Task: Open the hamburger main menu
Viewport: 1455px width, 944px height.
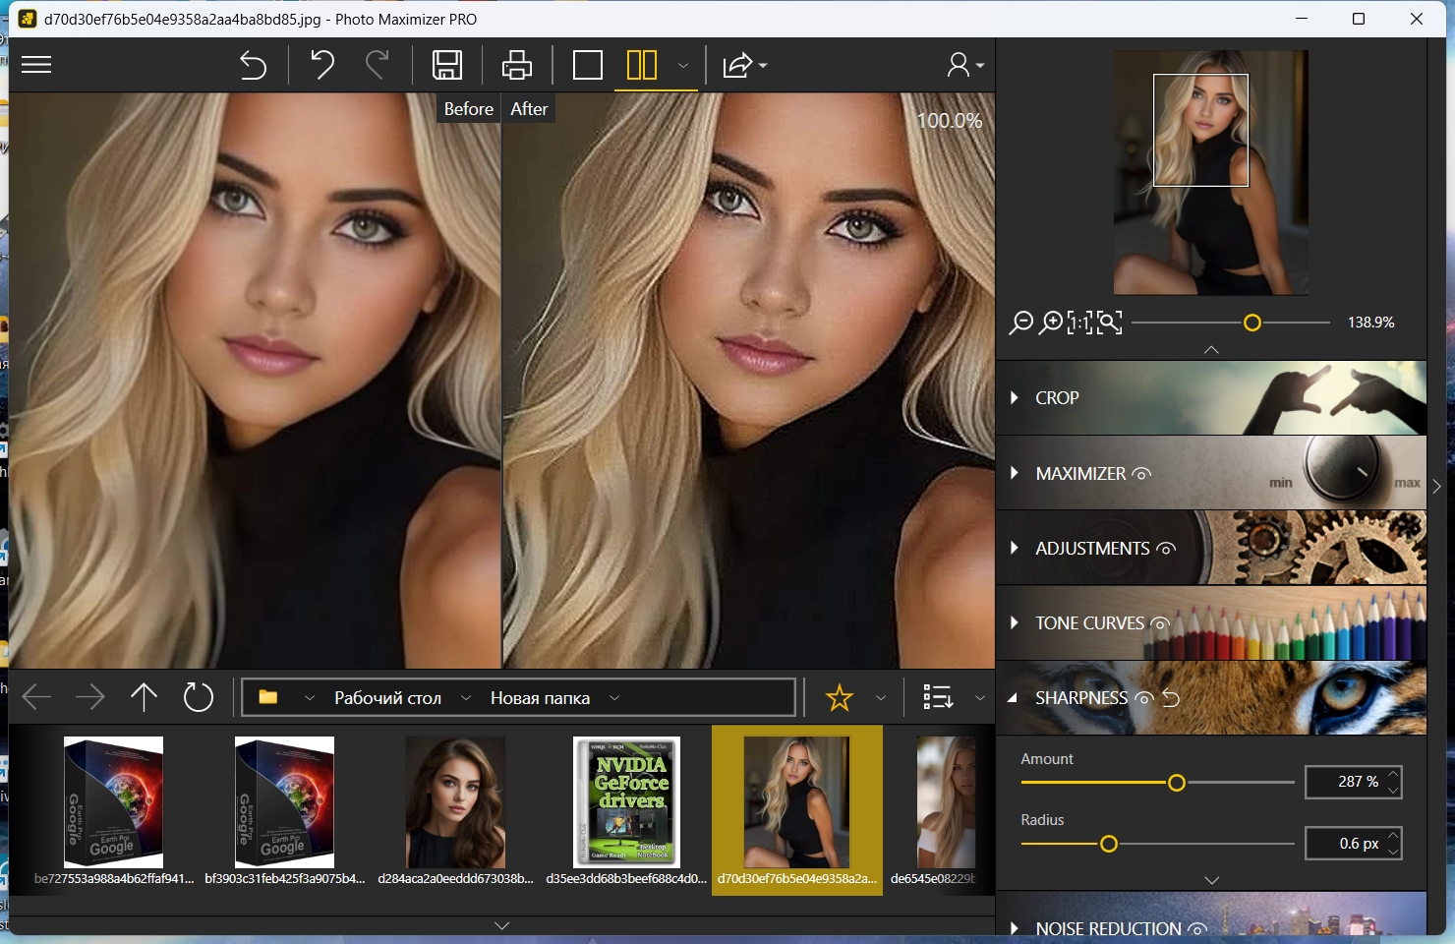Action: 36,65
